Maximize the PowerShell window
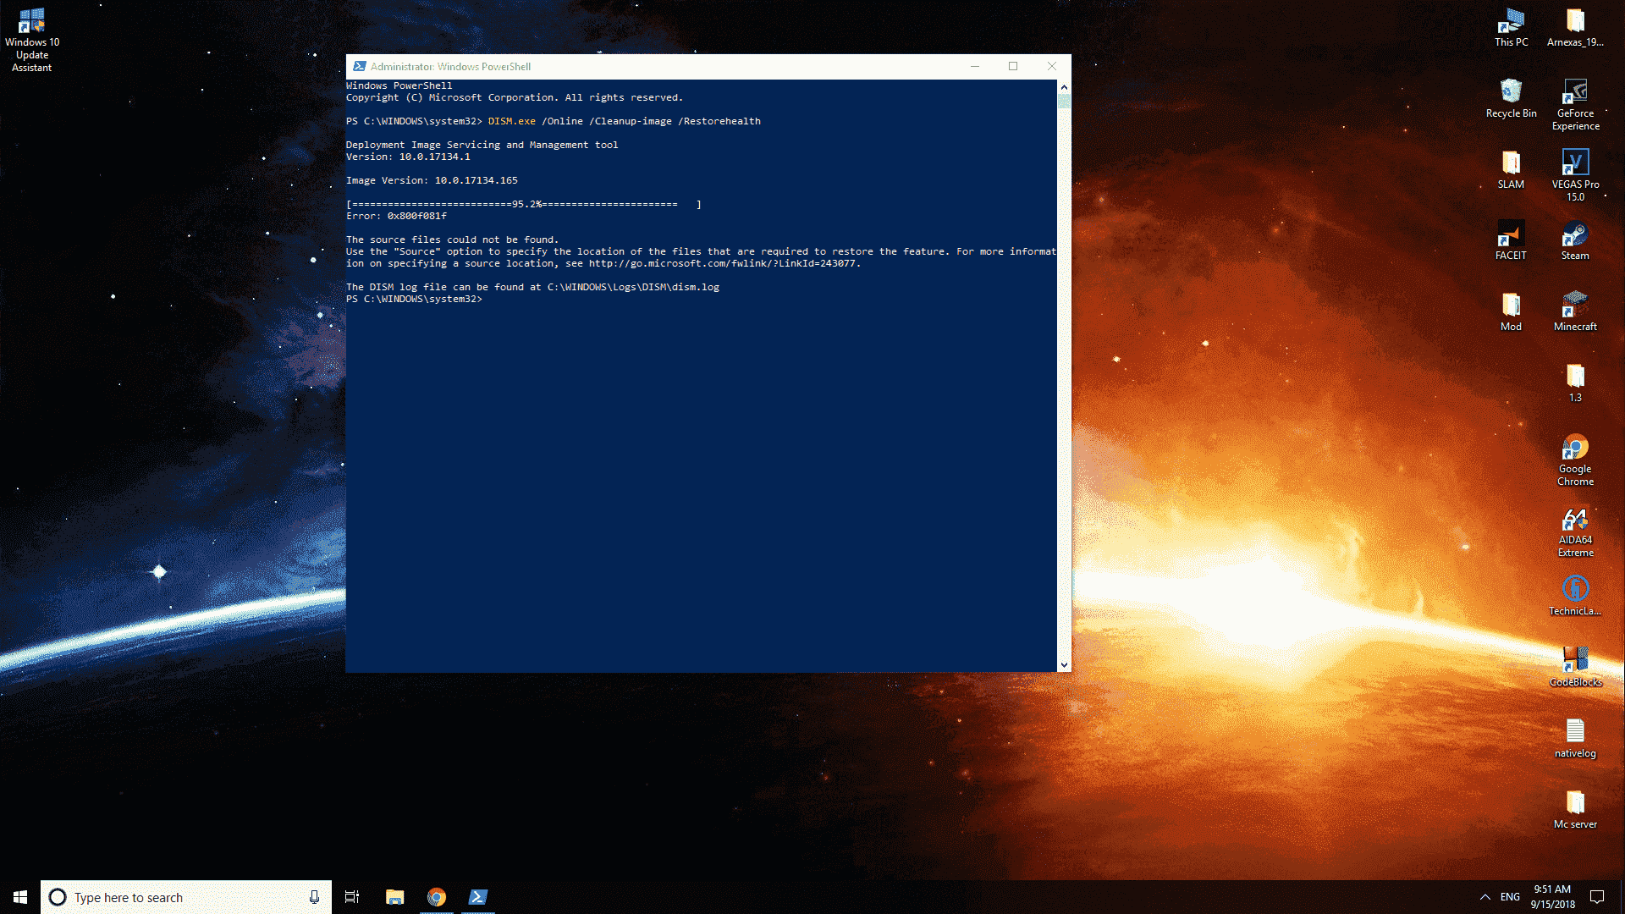 [1013, 66]
